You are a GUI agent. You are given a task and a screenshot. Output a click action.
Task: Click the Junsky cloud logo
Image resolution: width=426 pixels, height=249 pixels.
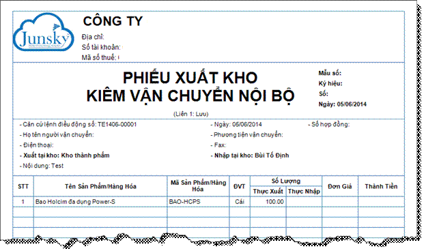(x=44, y=33)
